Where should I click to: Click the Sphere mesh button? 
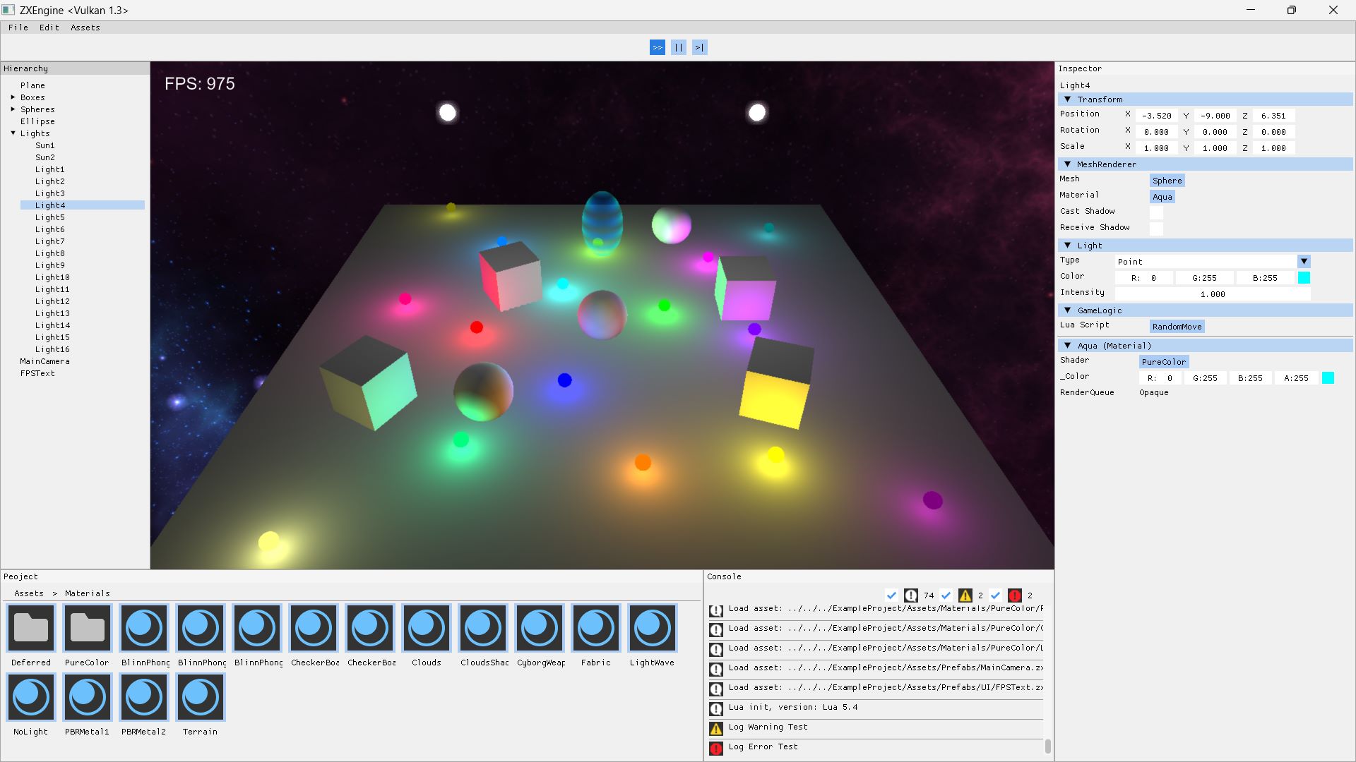coord(1167,181)
